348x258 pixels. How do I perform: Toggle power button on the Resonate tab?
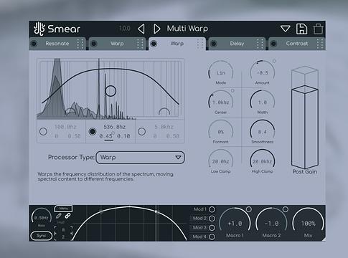click(x=34, y=44)
